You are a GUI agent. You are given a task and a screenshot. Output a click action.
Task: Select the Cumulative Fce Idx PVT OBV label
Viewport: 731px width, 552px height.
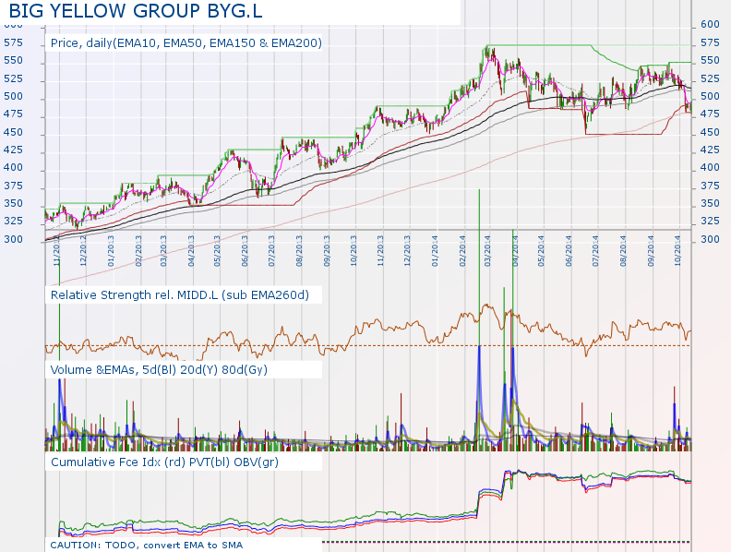tap(164, 462)
